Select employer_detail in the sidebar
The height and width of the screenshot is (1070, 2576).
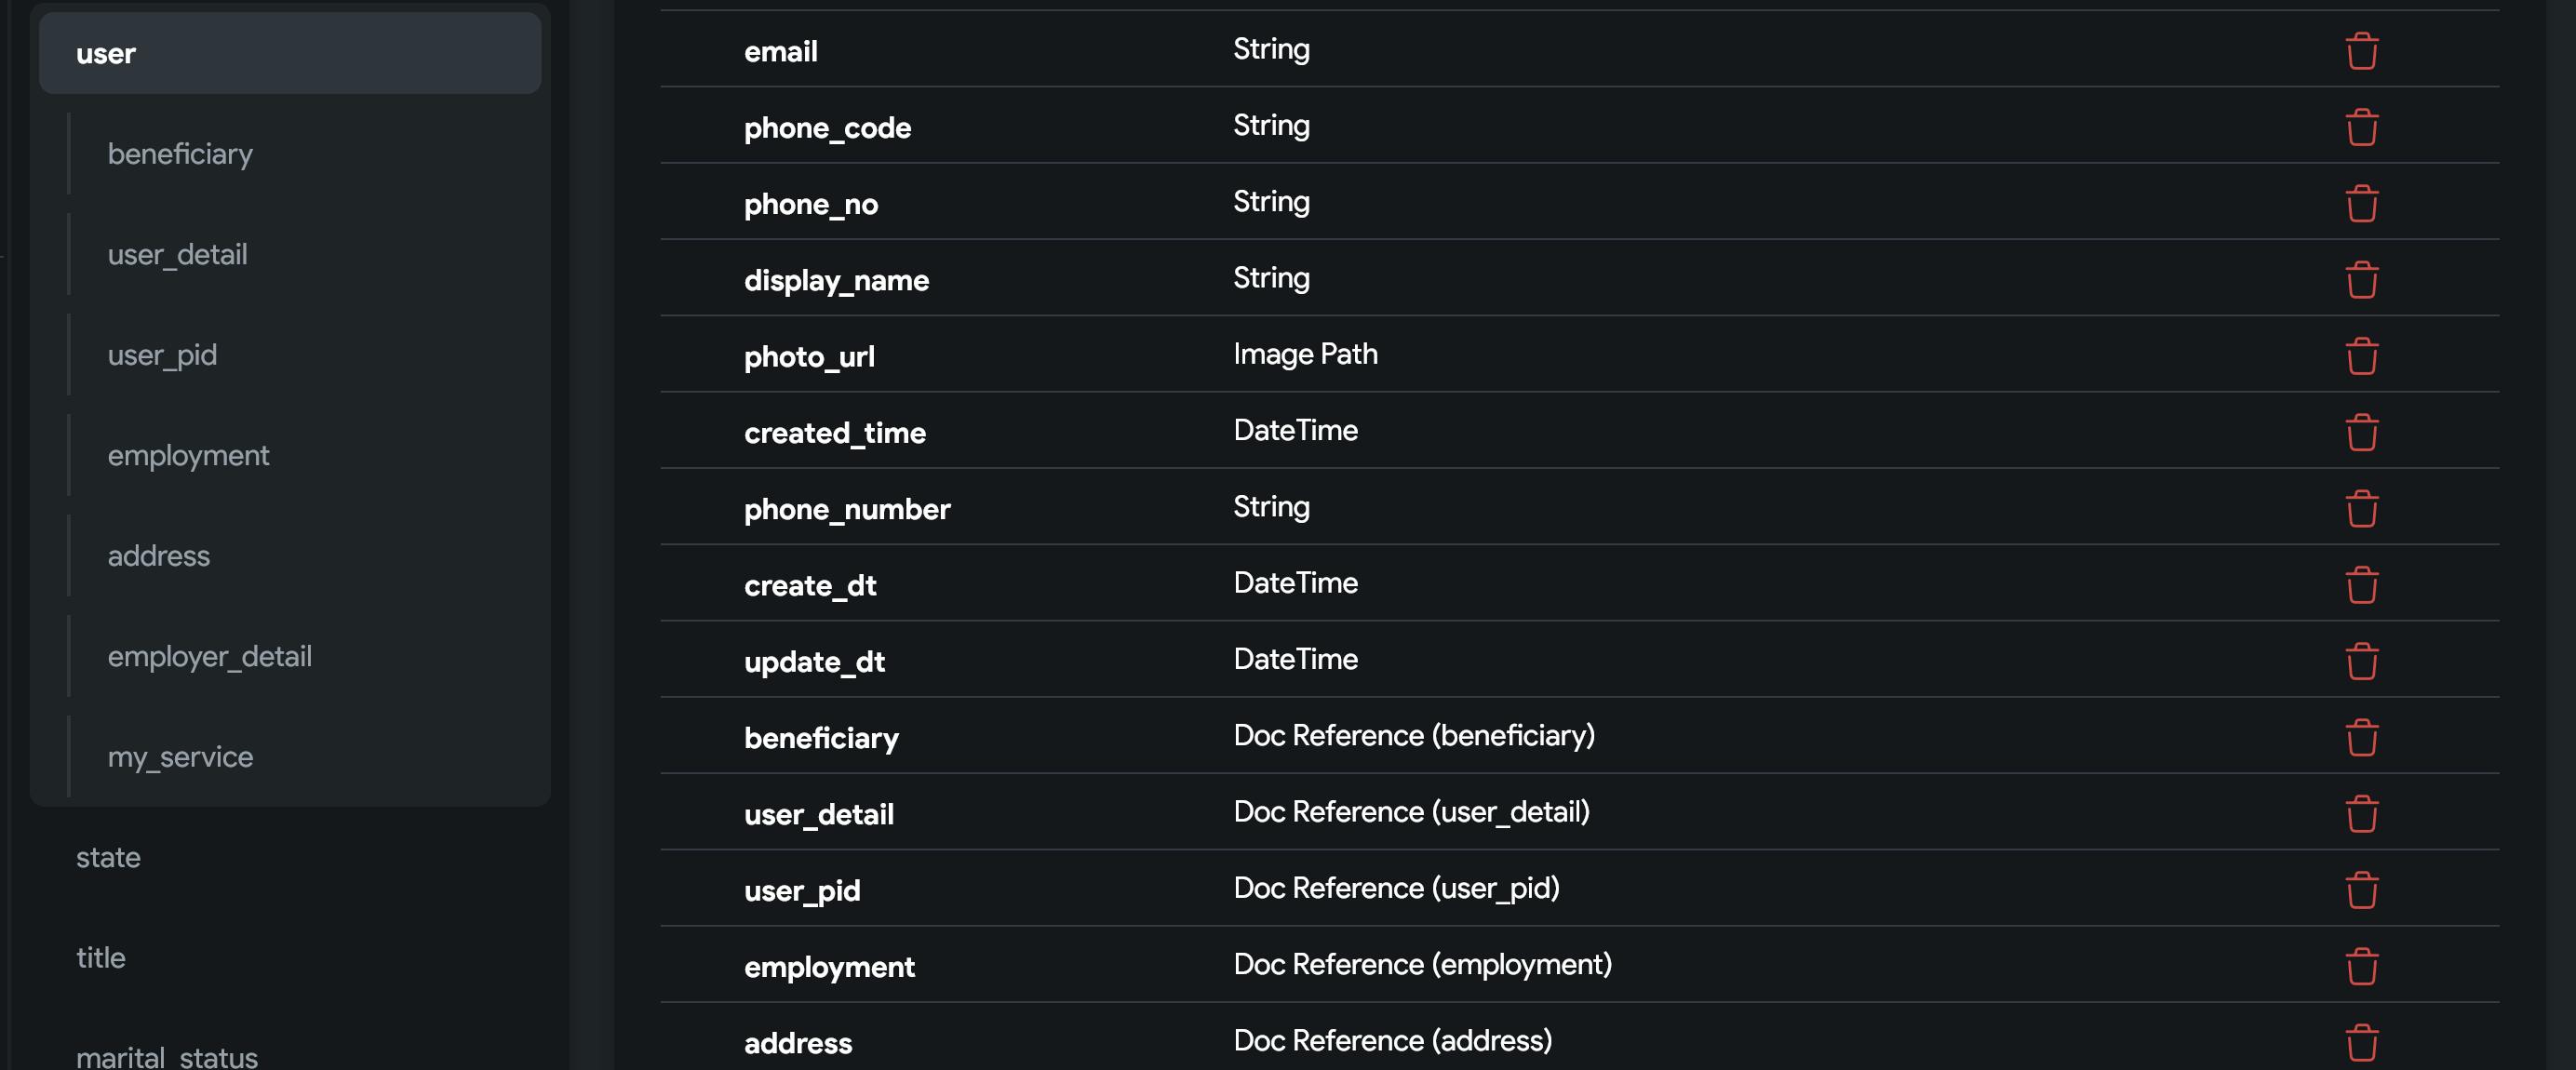(209, 656)
